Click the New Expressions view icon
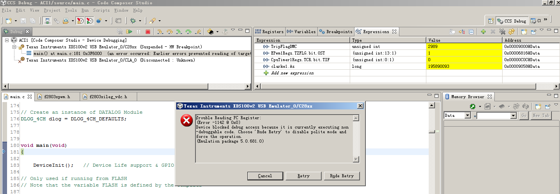Viewport: 560px width, 194px height. pos(524,32)
